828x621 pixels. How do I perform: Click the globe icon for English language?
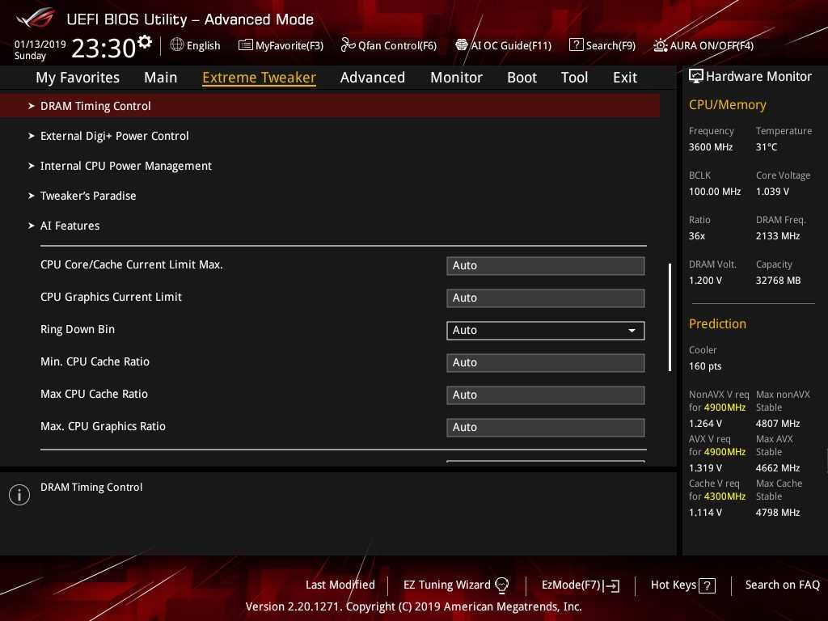(177, 45)
